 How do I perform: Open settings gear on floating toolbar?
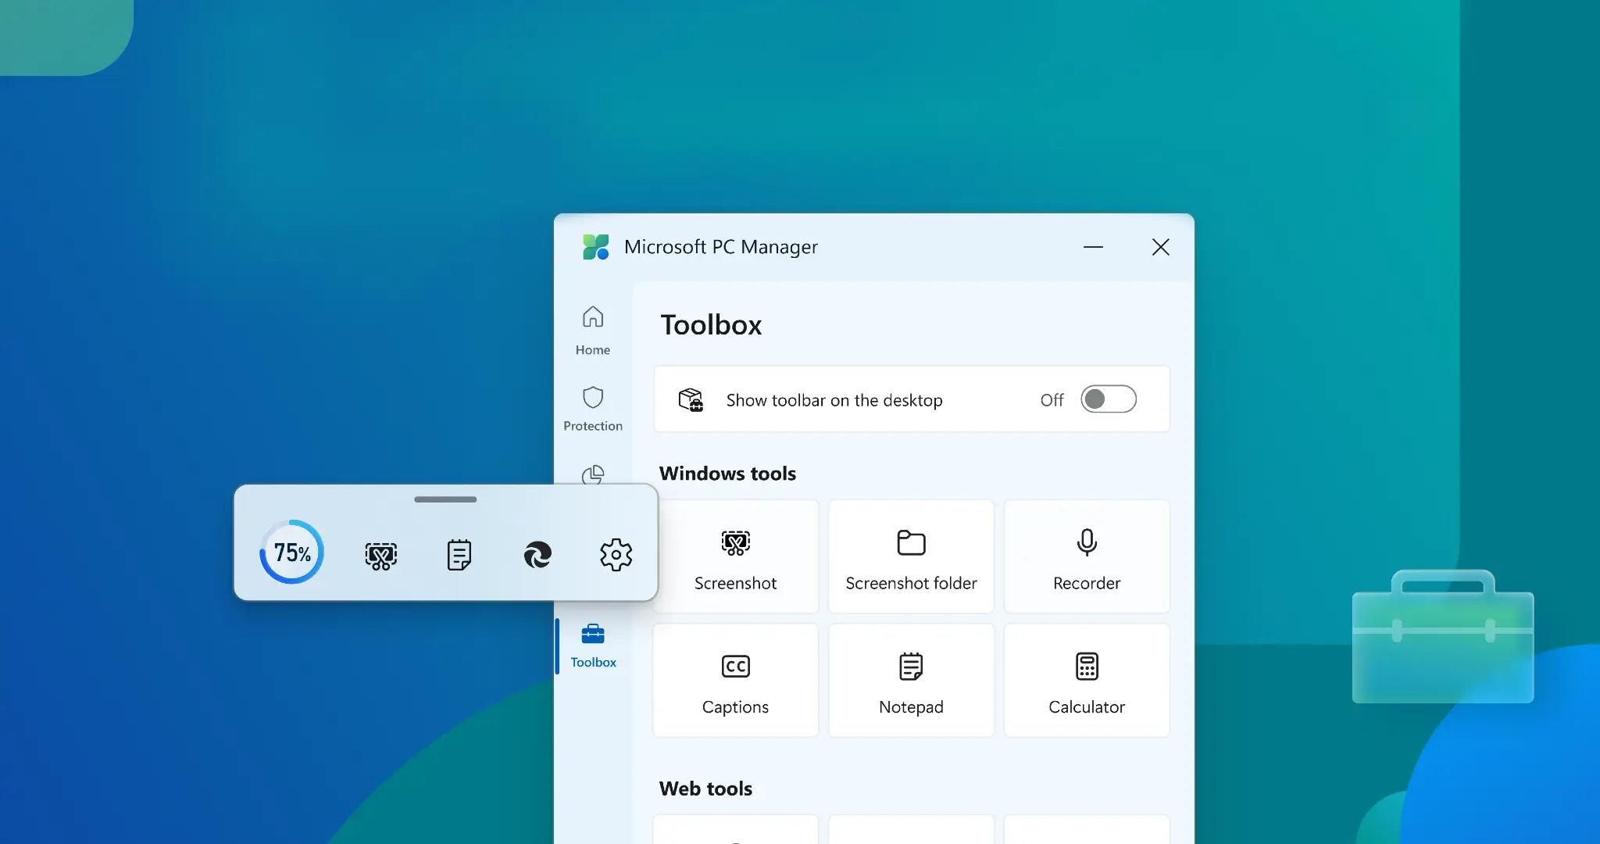[616, 555]
